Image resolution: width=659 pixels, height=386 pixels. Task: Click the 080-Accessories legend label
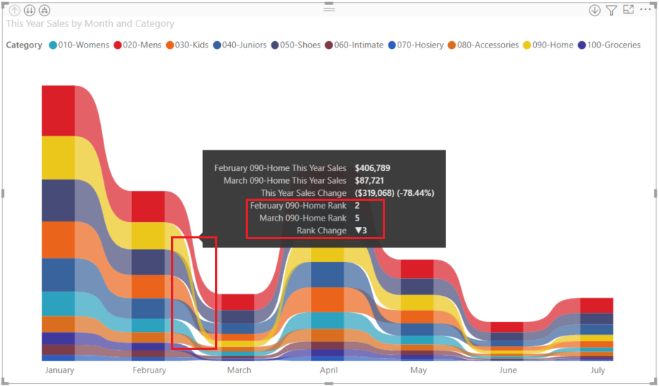[x=488, y=45]
